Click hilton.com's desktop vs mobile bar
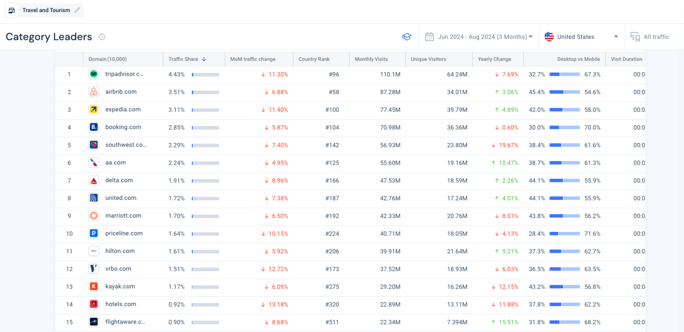684x332 pixels. [x=565, y=251]
